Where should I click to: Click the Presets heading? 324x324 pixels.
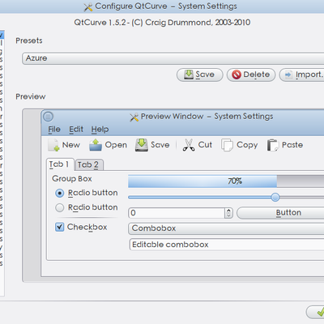coord(29,40)
